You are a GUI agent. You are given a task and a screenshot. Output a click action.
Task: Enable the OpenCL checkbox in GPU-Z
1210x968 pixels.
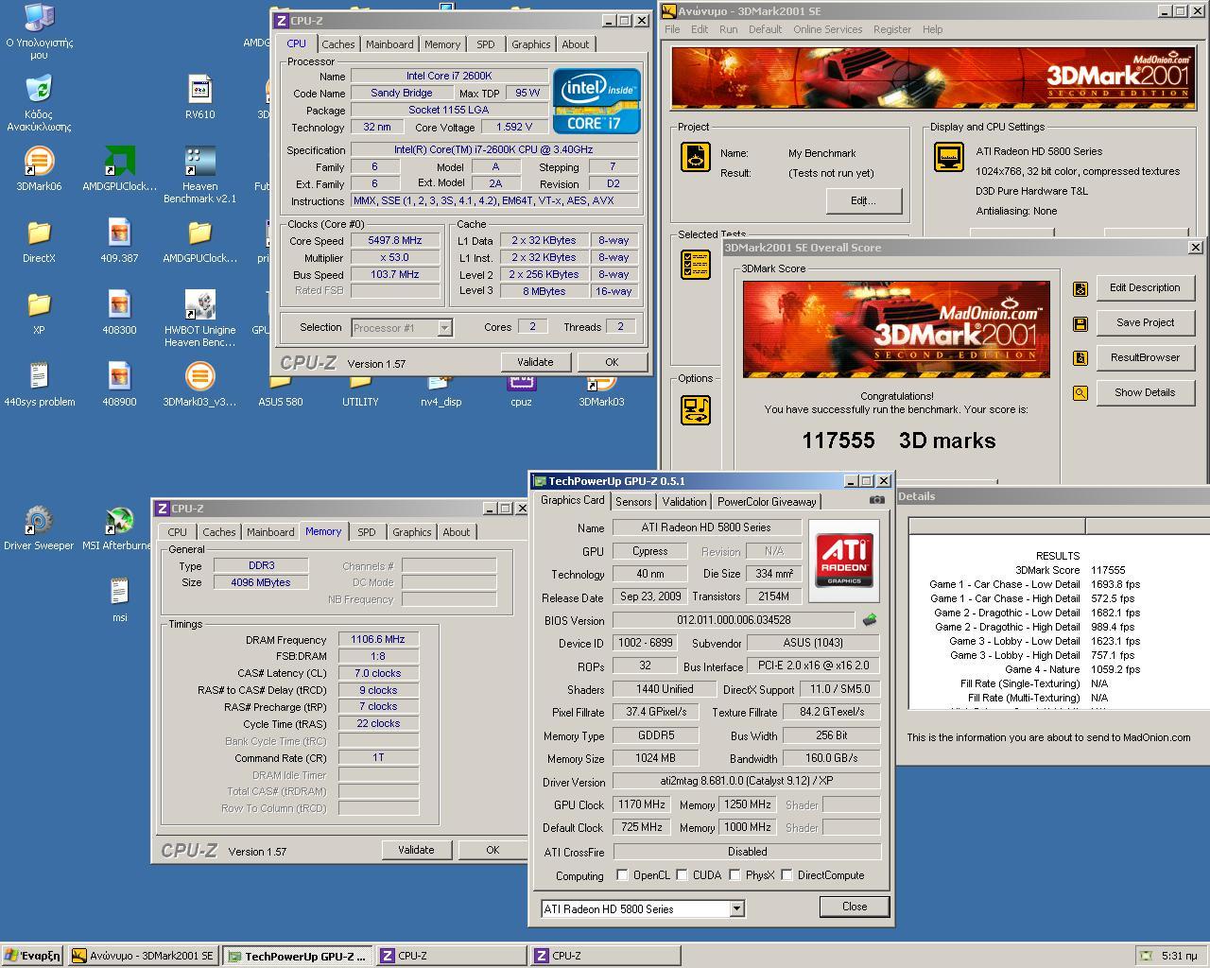(x=622, y=874)
